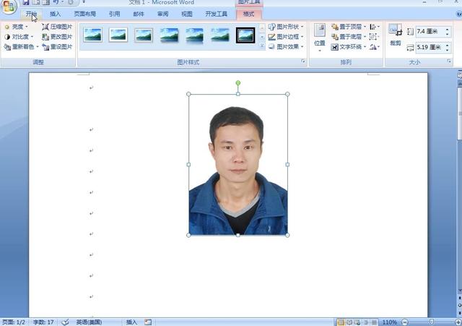Switch to the 开始 ribbon tab
462x326 pixels.
pos(31,14)
